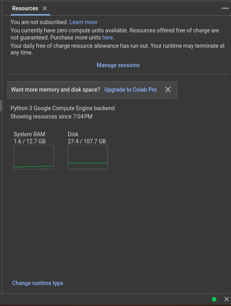Close the bottom panel with the X icon
Viewport: 231px width, 306px height.
[227, 299]
